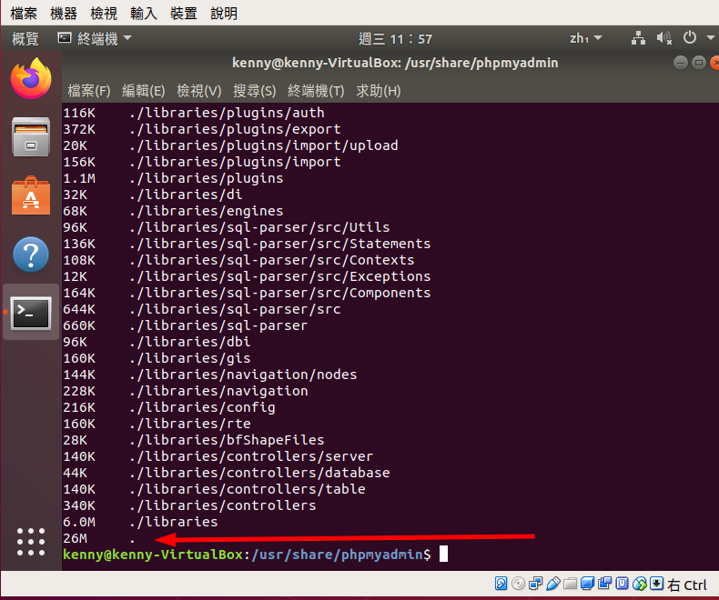Open the clock showing 週三 11:57
Screen dimensions: 719x600
click(395, 39)
